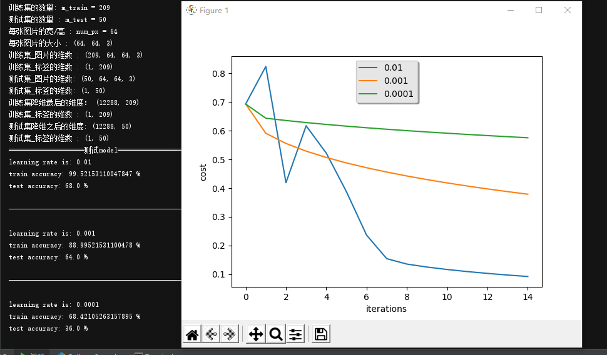Click the console line 'm_test = 50'
Screen dimensions: 607x355
click(58, 19)
